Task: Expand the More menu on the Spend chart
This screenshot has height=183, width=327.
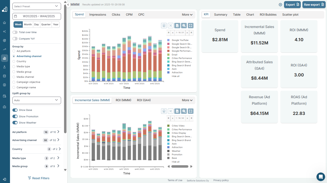Action: pyautogui.click(x=187, y=15)
